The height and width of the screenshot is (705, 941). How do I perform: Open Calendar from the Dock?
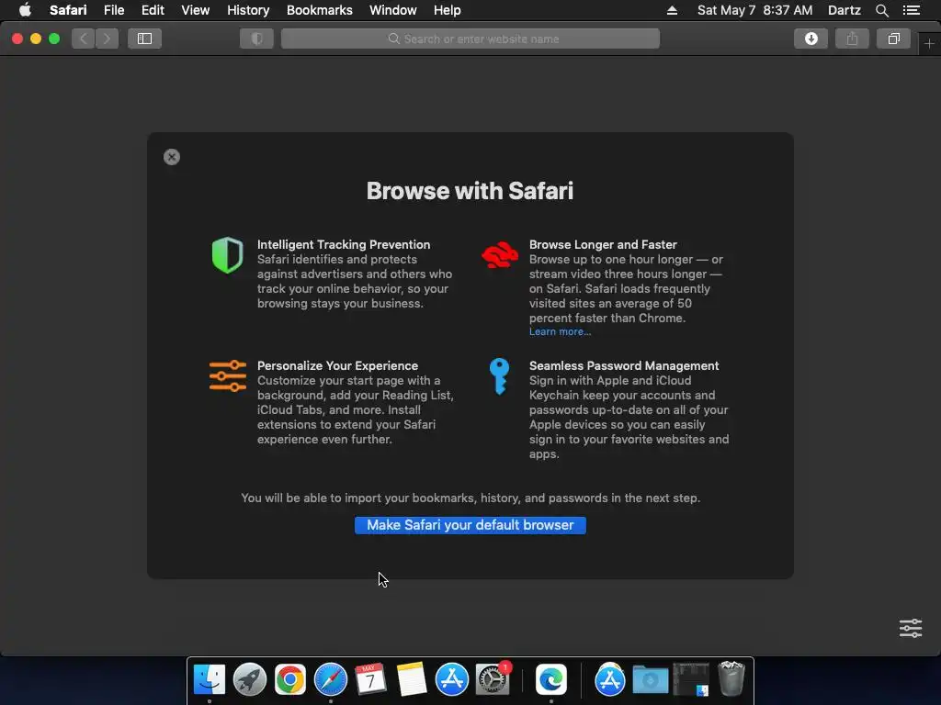point(370,679)
